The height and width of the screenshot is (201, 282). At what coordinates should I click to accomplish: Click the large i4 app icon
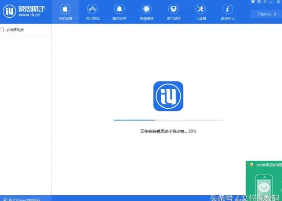168,96
